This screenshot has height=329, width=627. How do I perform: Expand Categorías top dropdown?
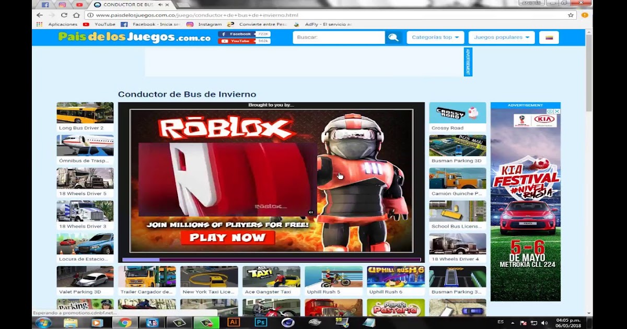435,38
